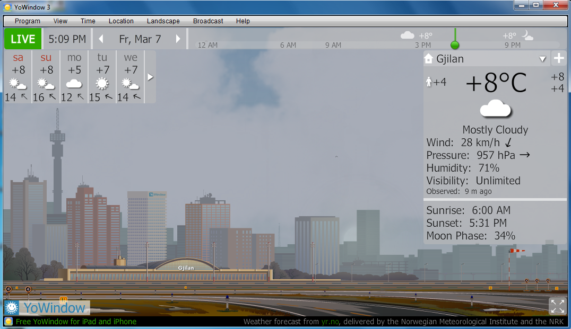Open the Landscape menu
Image resolution: width=571 pixels, height=329 pixels.
(x=163, y=21)
